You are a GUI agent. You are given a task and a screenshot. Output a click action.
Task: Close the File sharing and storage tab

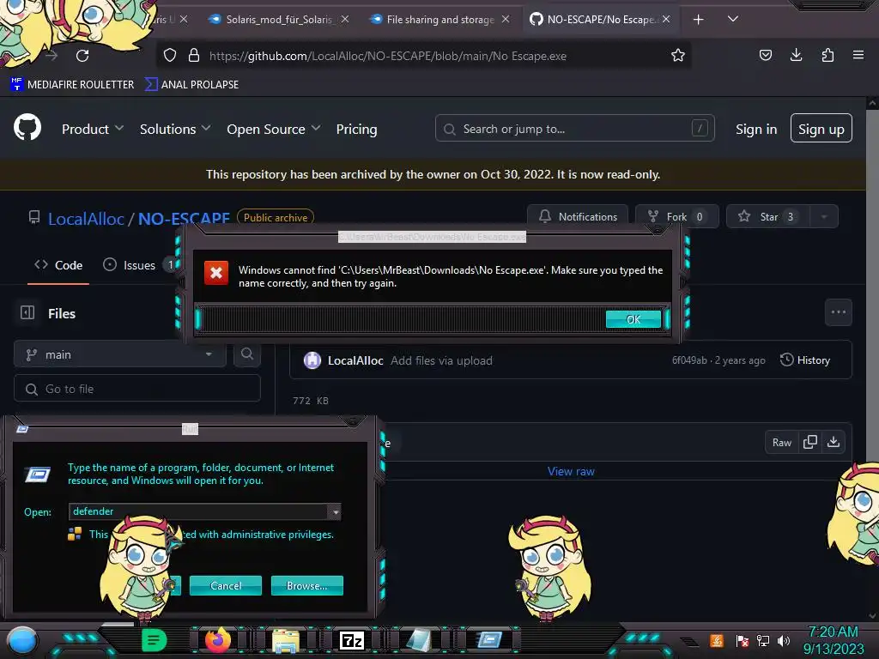pyautogui.click(x=506, y=19)
